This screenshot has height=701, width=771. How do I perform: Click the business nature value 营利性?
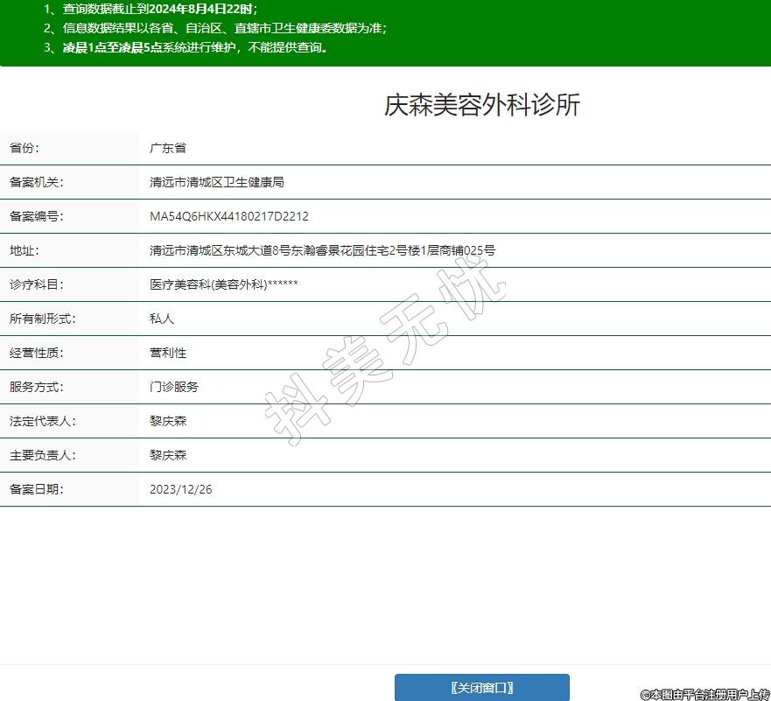pyautogui.click(x=168, y=353)
